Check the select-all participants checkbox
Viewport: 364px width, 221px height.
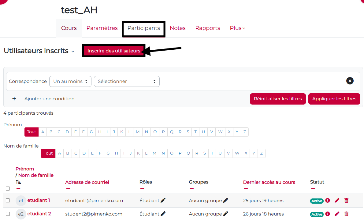pyautogui.click(x=8, y=188)
